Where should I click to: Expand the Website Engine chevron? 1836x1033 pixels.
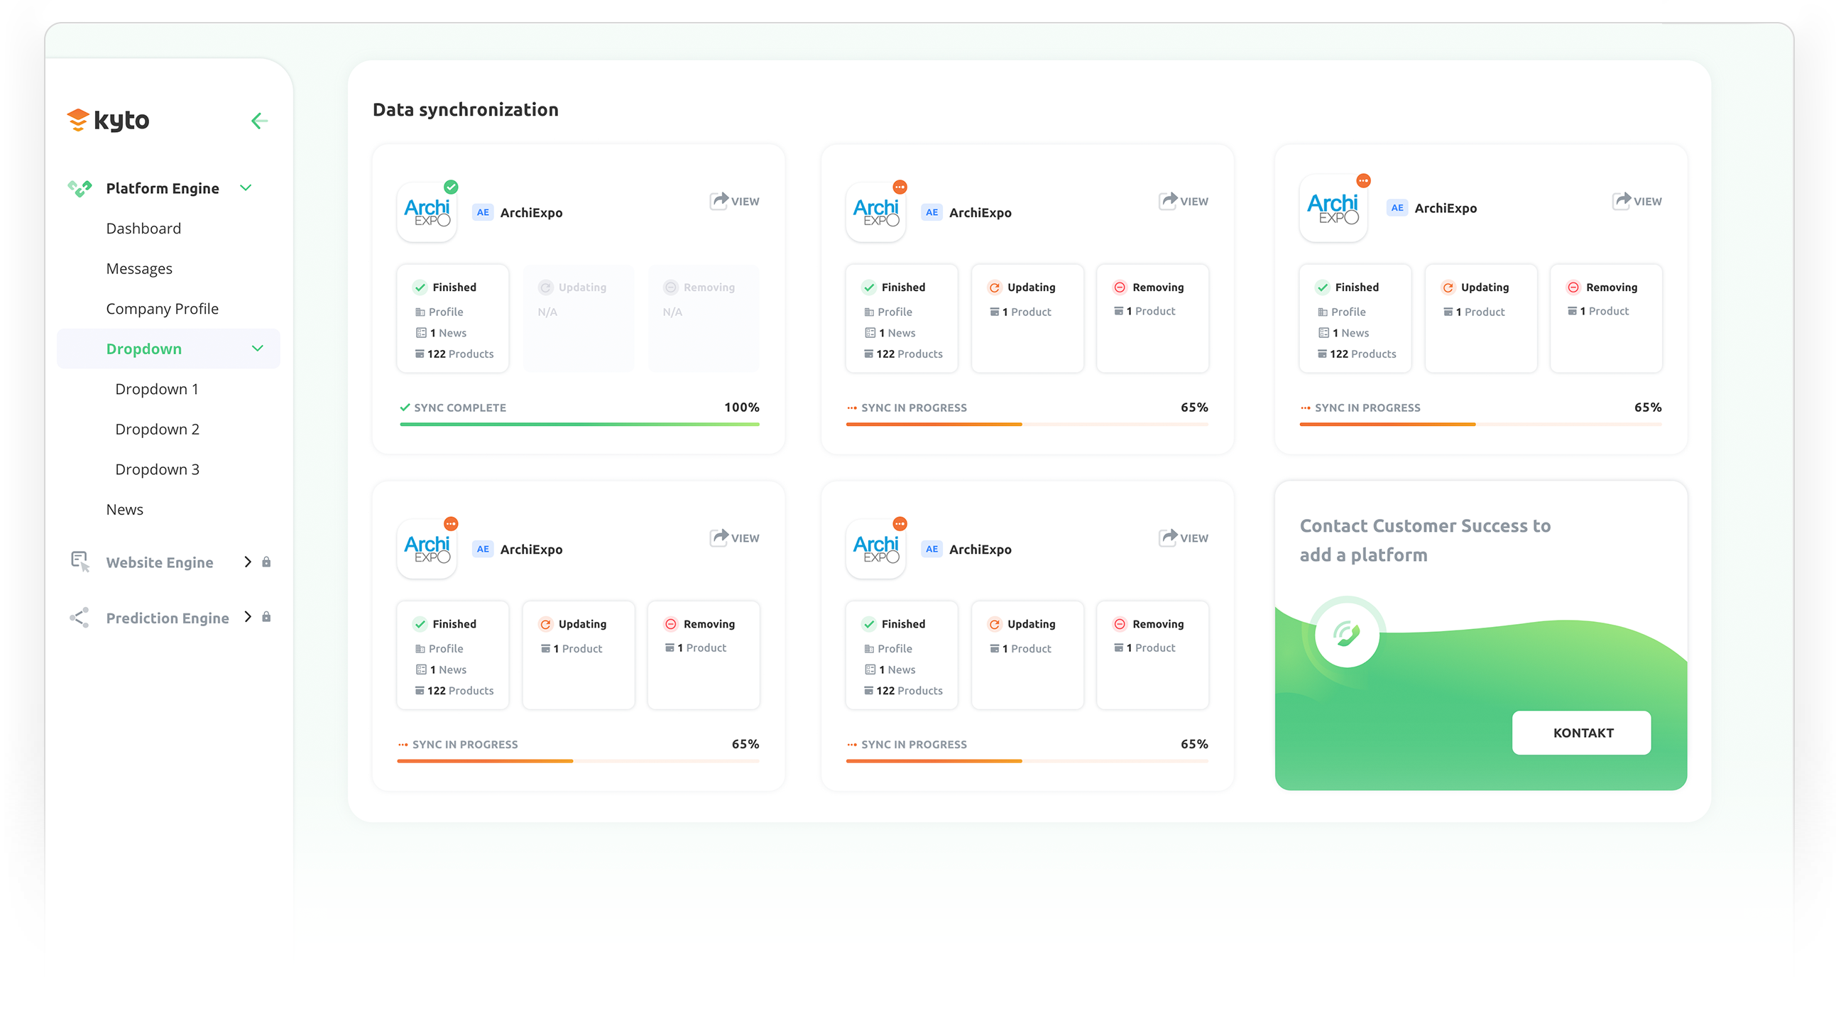247,562
